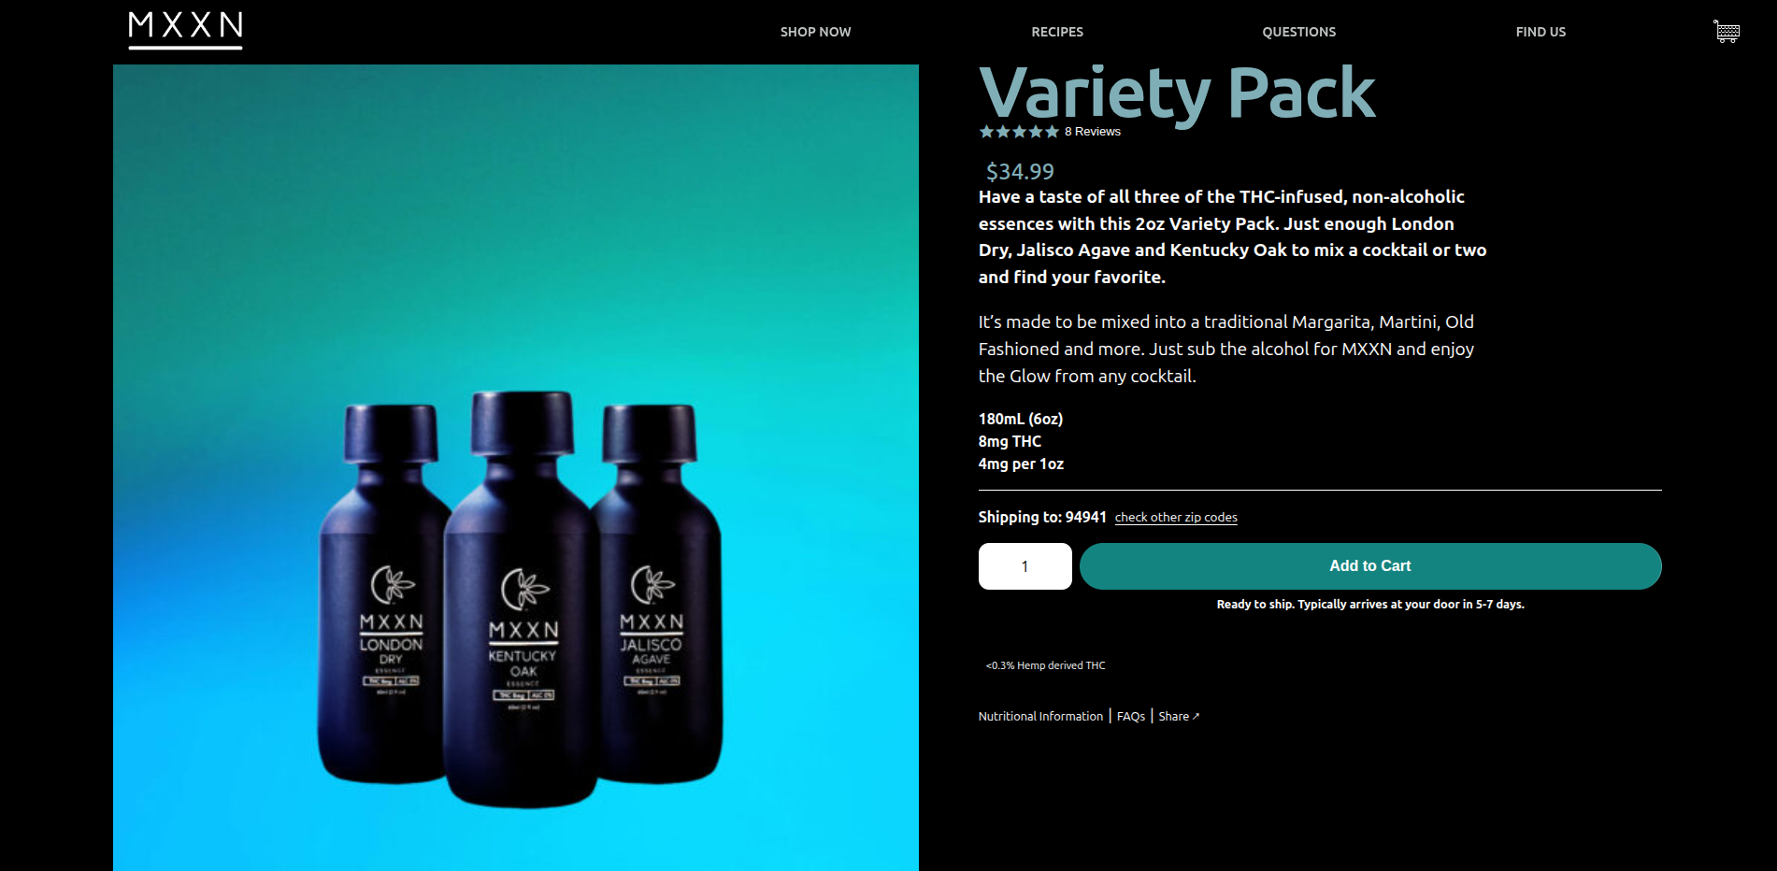Click check other zip codes link
Image resolution: width=1777 pixels, height=871 pixels.
[x=1176, y=517]
